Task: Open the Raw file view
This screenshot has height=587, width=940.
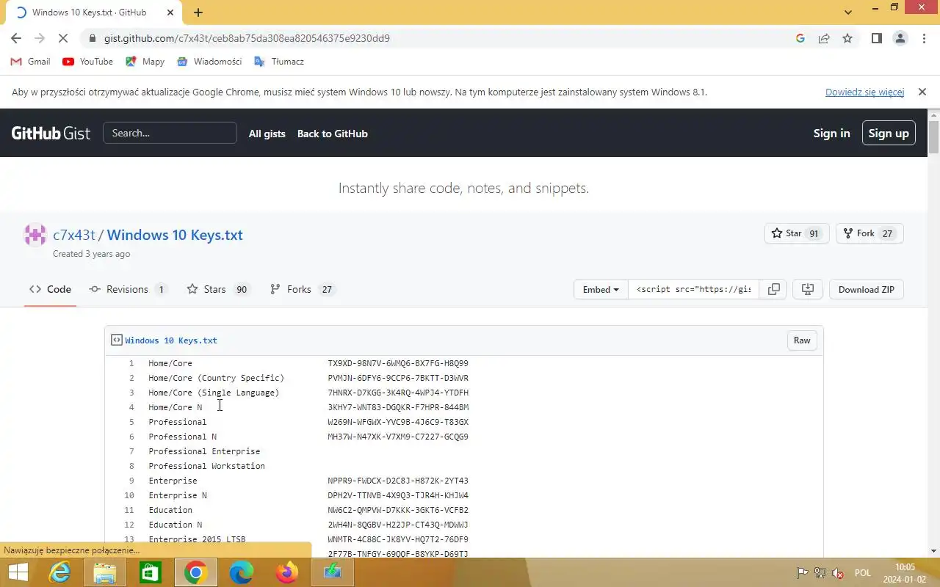Action: [x=802, y=340]
